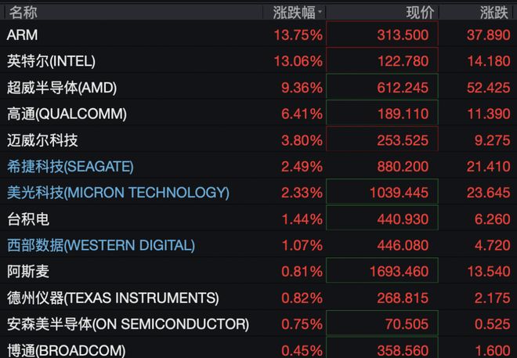Open 高通(QUALCOMM) stock entry
The image size is (517, 358).
258,114
